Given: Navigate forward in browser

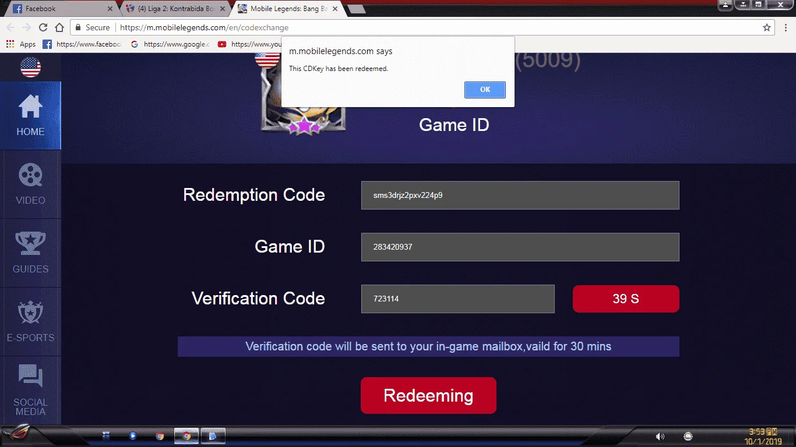Looking at the screenshot, I should click(27, 27).
